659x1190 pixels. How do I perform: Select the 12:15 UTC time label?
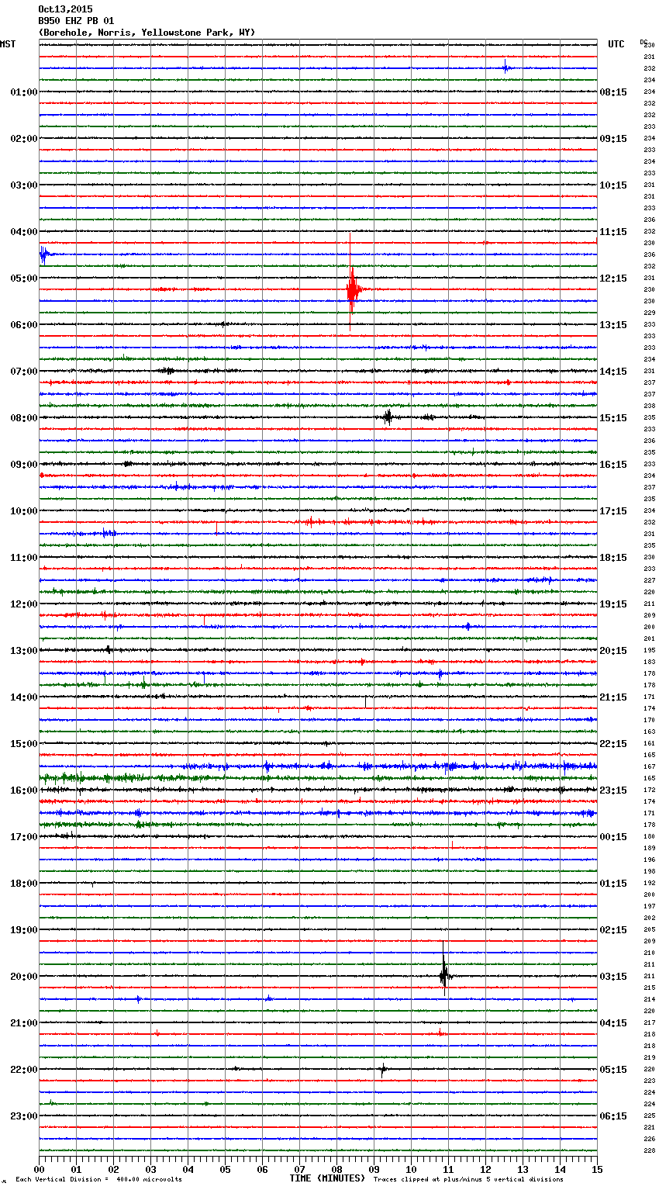(613, 278)
